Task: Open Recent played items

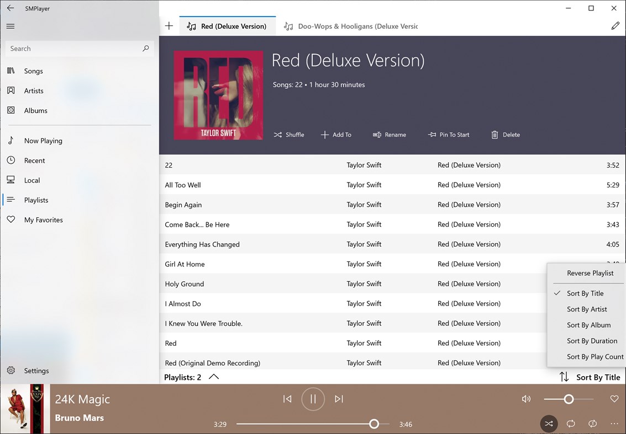Action: (x=35, y=160)
